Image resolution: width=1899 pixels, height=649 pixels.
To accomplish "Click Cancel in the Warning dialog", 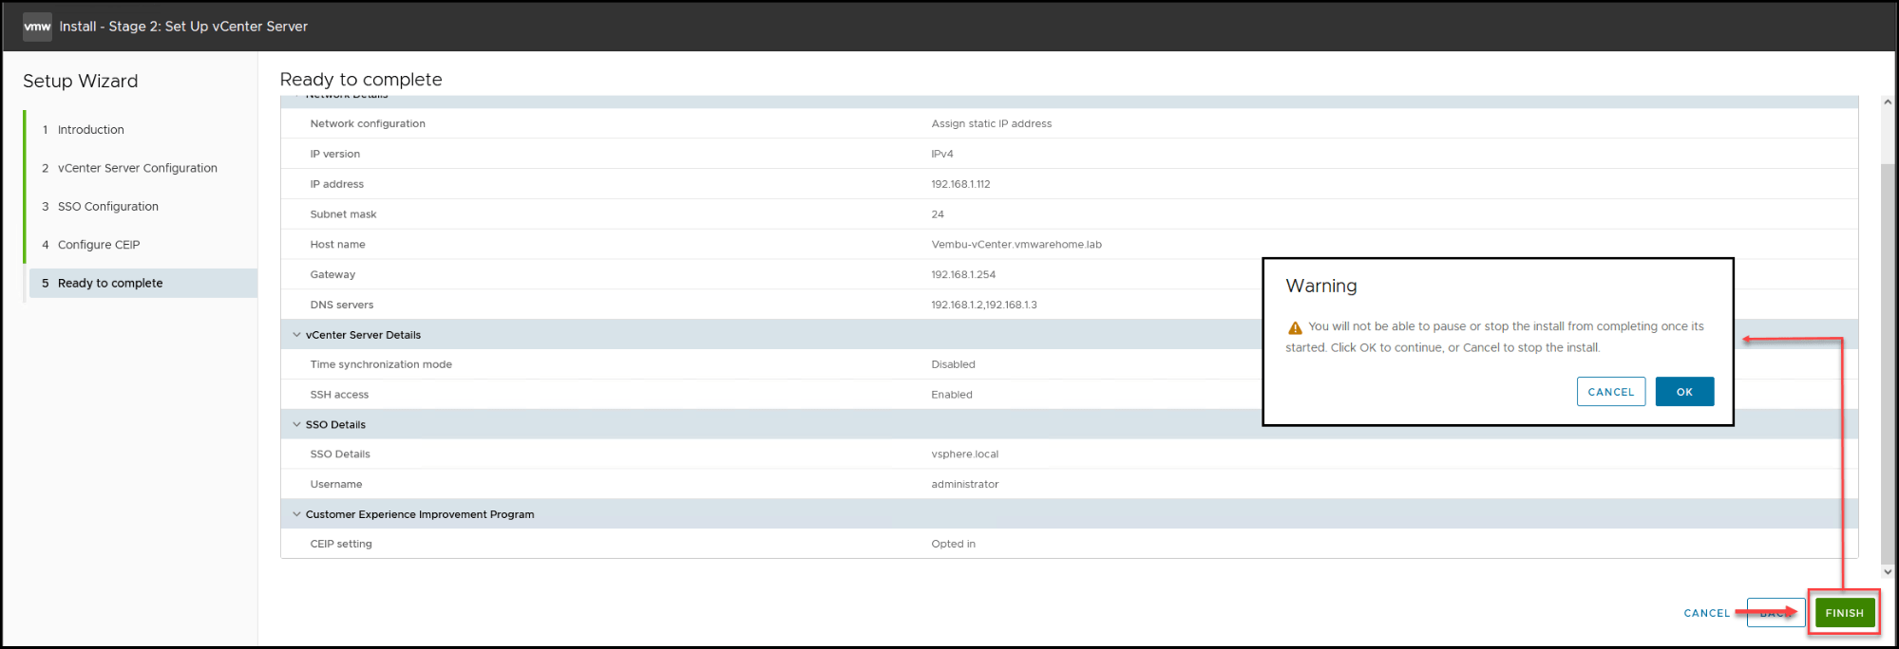I will click(1611, 392).
